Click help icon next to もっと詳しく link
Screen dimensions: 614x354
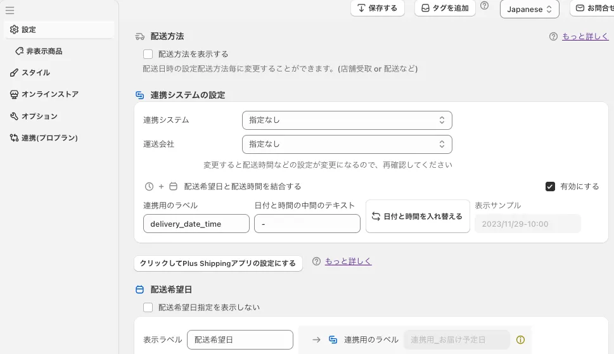click(553, 37)
